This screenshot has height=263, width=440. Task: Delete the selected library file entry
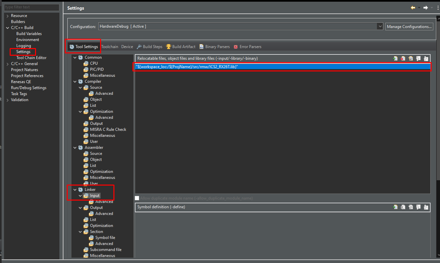(x=403, y=58)
